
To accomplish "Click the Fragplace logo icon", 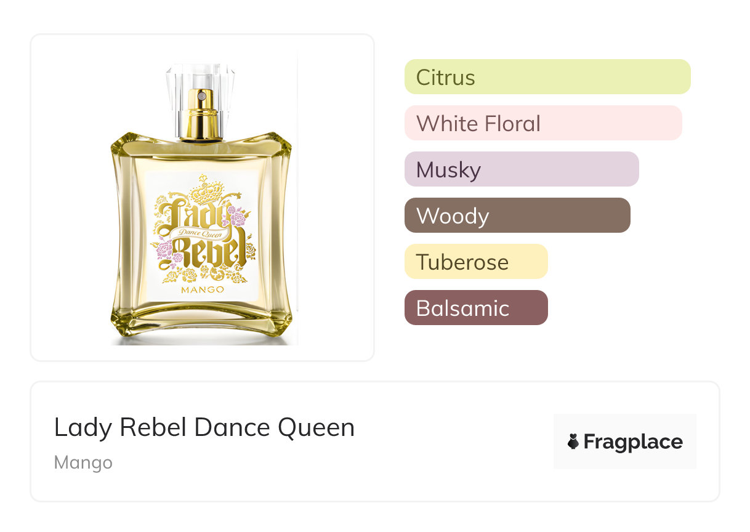I will click(x=573, y=442).
